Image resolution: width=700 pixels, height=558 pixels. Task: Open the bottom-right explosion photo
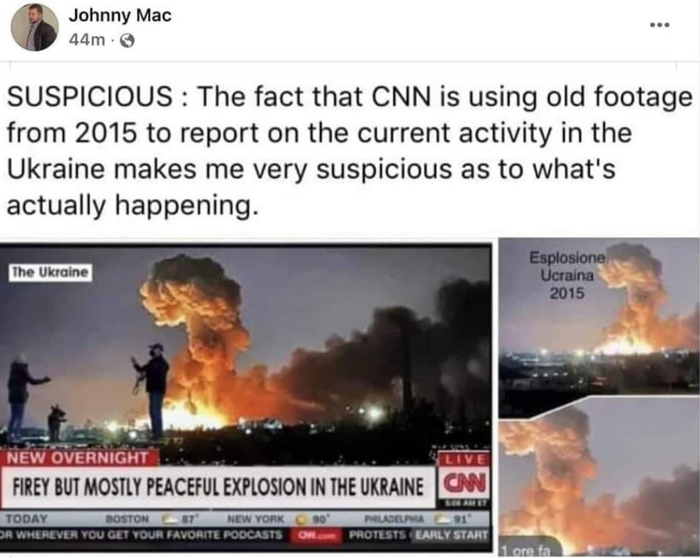tap(599, 478)
